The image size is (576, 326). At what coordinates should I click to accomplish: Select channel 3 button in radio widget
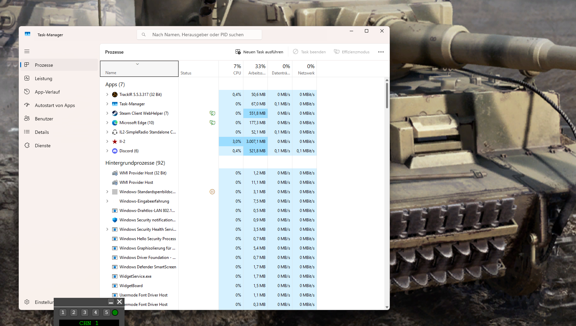85,313
